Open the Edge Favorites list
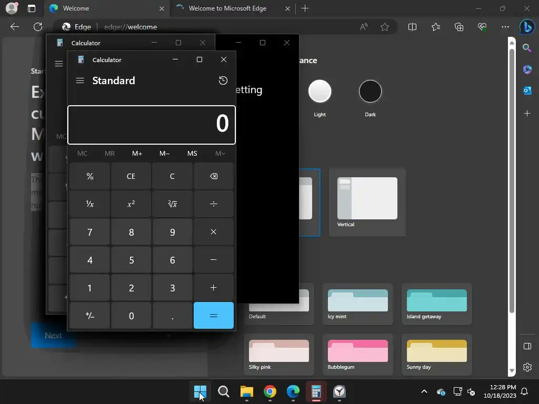Image resolution: width=539 pixels, height=404 pixels. pyautogui.click(x=435, y=27)
